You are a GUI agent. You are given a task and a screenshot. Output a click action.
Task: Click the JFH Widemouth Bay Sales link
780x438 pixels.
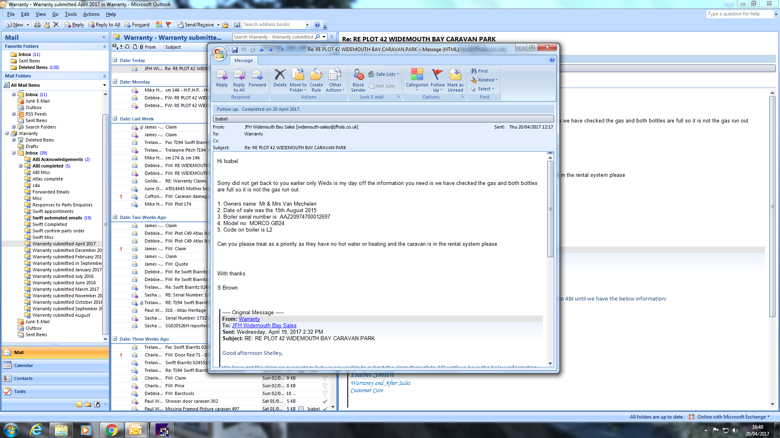click(x=264, y=325)
